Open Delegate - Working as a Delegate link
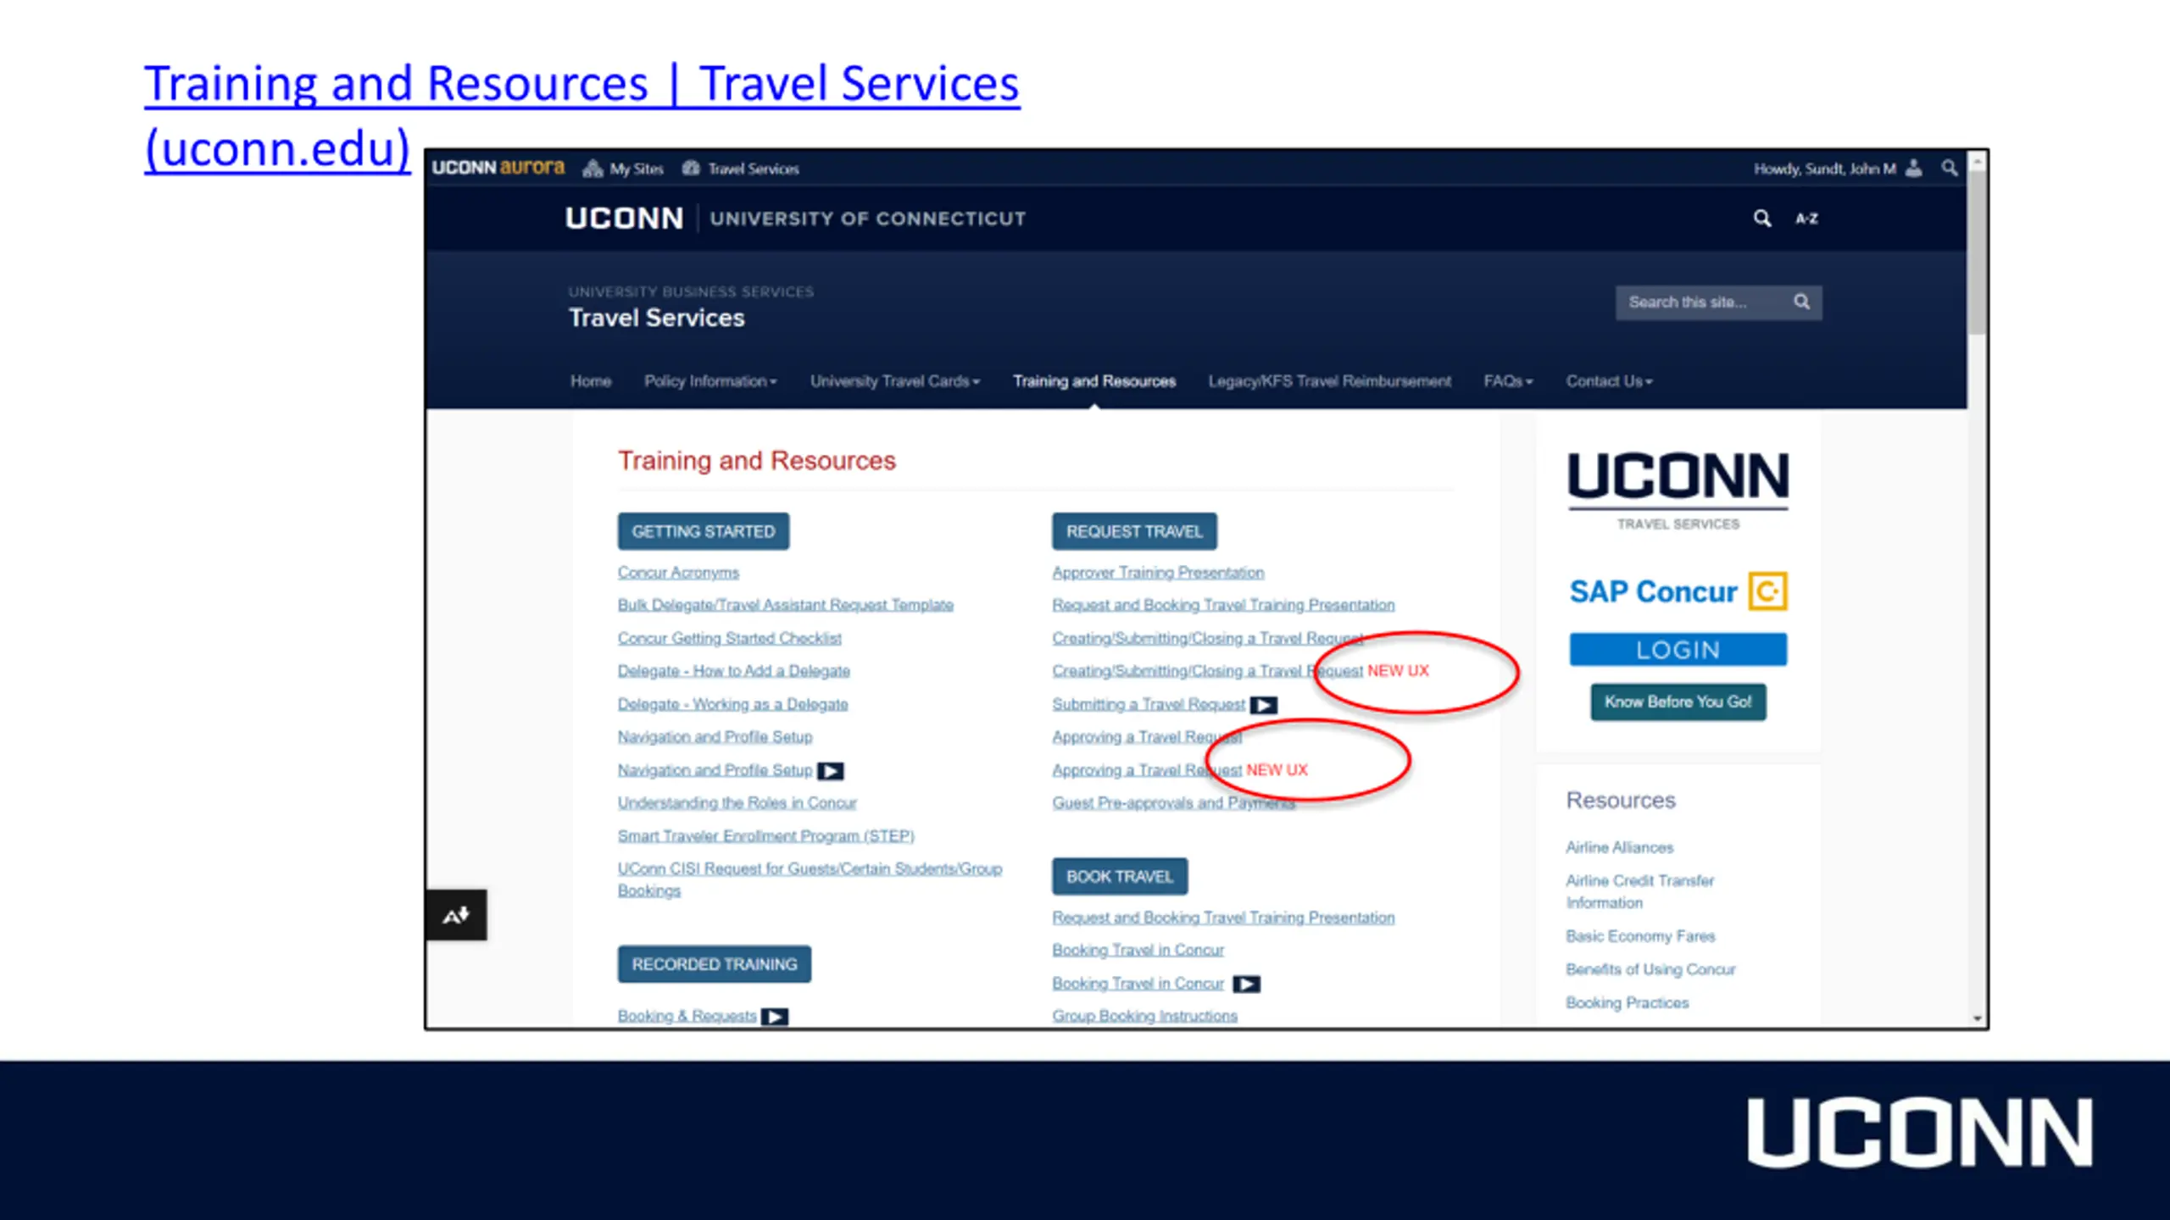The image size is (2170, 1220). click(733, 704)
